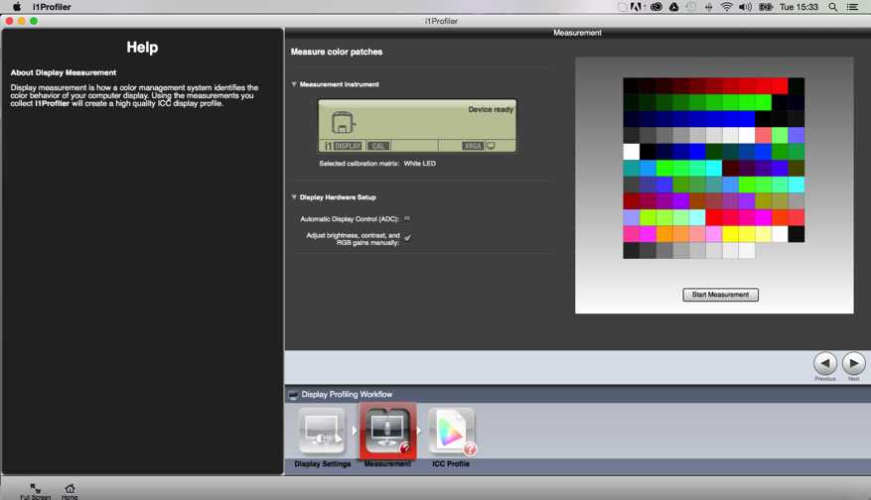Click the salmon-pink patch right of the gray ramp
Viewport: 871px width, 500px height.
click(763, 135)
